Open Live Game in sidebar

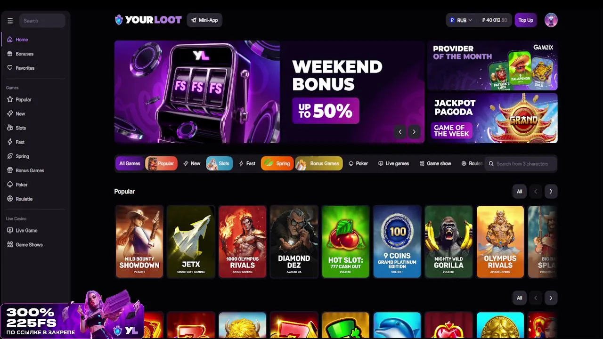26,230
